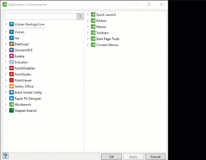Focus the search filter text field
The width and height of the screenshot is (206, 160).
[x=40, y=17]
